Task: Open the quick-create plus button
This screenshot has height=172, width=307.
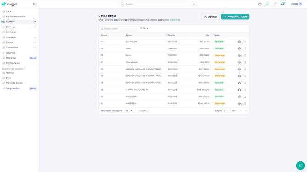Action: coord(194,4)
